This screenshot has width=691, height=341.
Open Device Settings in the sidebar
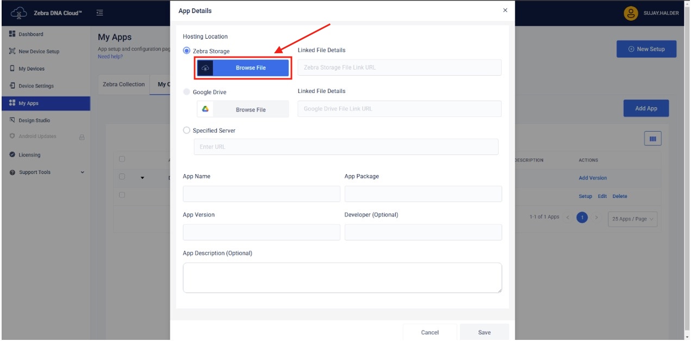click(36, 86)
